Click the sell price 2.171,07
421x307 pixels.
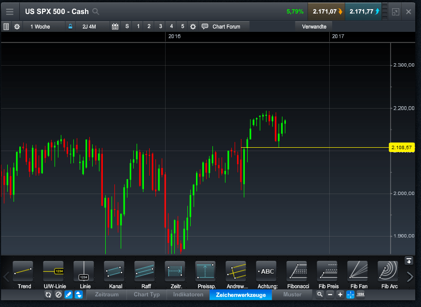[x=326, y=12]
